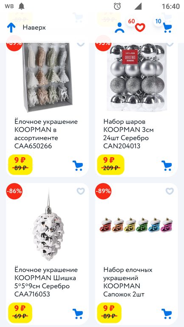Add Сапожок decorations set to cart
Image resolution: width=184 pixels, height=327 pixels.
[167, 314]
